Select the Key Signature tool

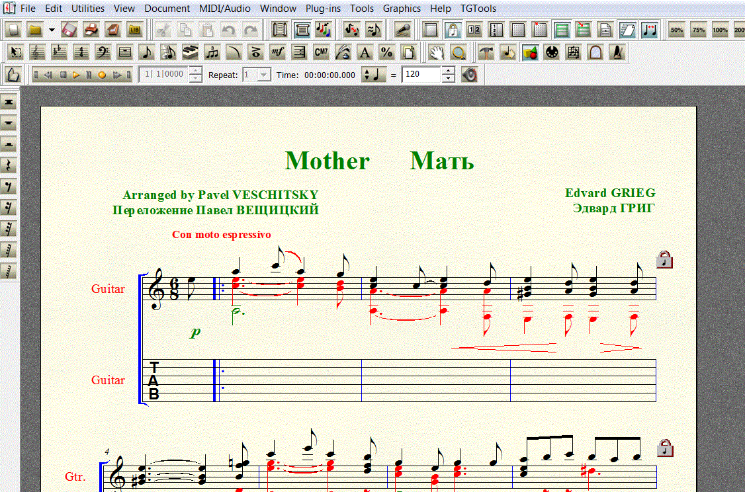click(60, 52)
